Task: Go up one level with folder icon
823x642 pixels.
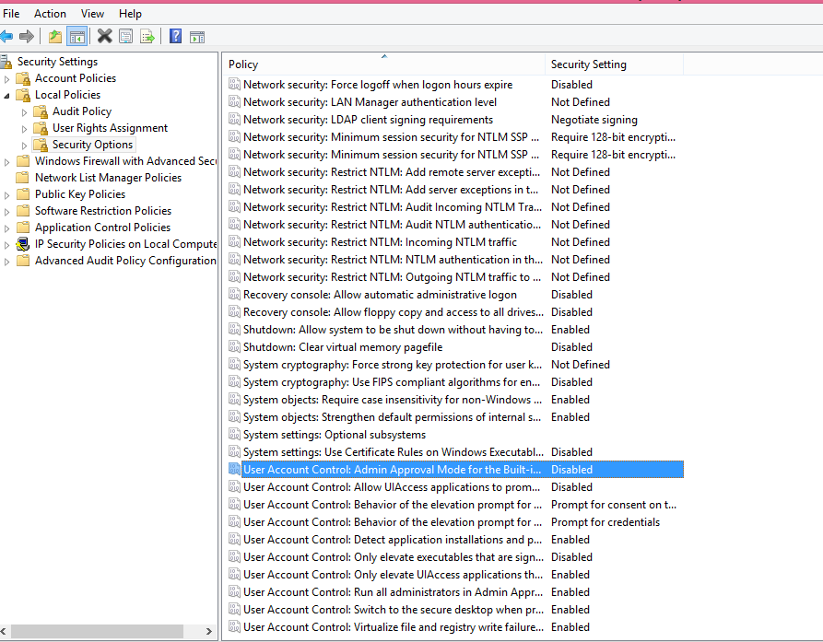Action: pos(55,37)
